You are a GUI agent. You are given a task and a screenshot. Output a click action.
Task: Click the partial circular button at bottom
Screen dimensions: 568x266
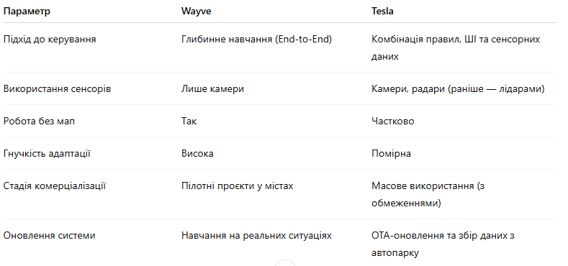[285, 263]
